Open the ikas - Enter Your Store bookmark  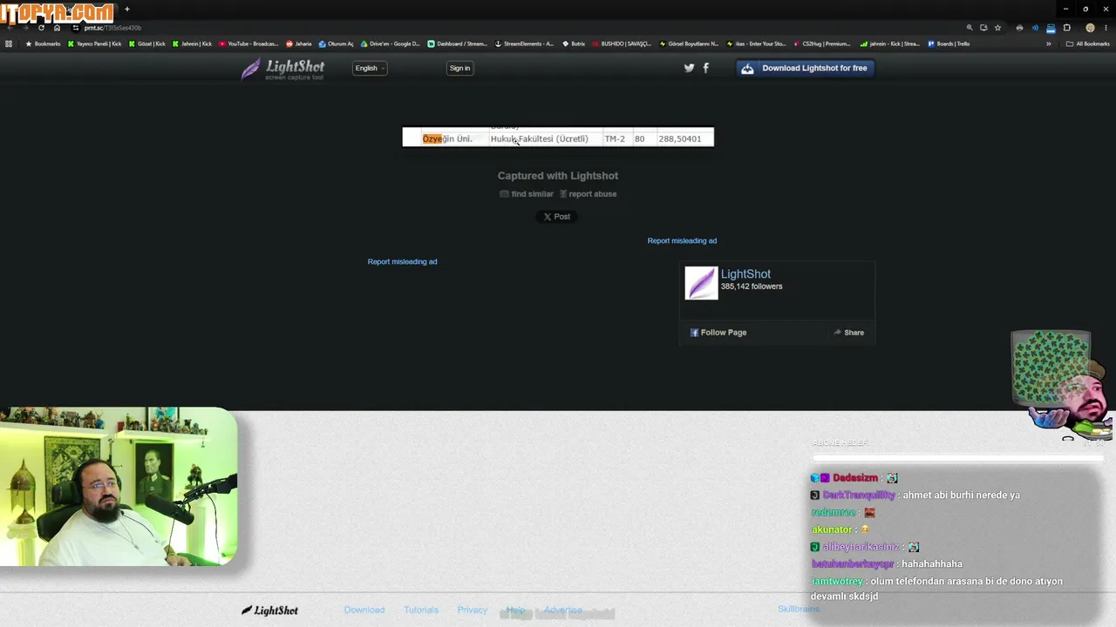[756, 44]
